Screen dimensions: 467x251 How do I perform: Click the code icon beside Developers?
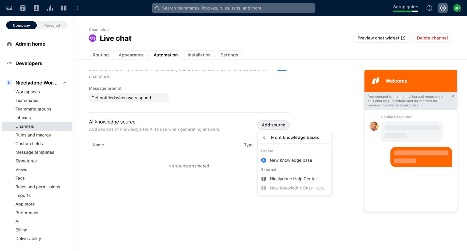coord(9,64)
